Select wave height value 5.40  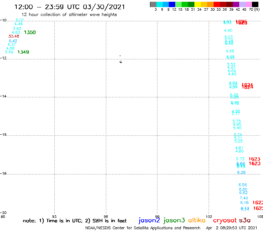click(237, 128)
